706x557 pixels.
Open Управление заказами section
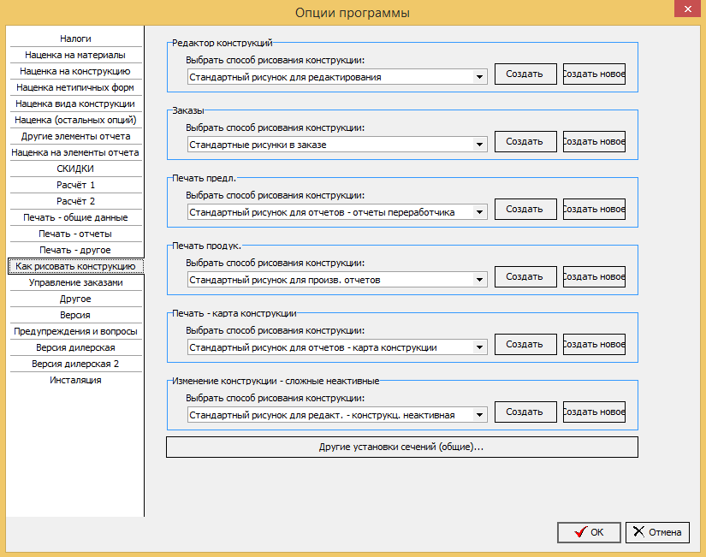click(x=75, y=282)
